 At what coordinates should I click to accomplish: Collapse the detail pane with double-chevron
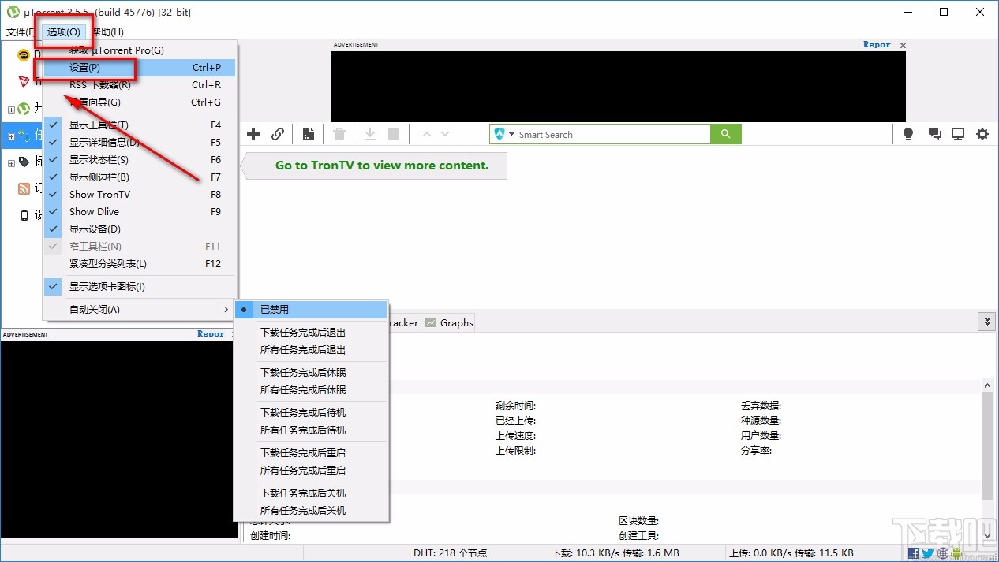point(986,321)
